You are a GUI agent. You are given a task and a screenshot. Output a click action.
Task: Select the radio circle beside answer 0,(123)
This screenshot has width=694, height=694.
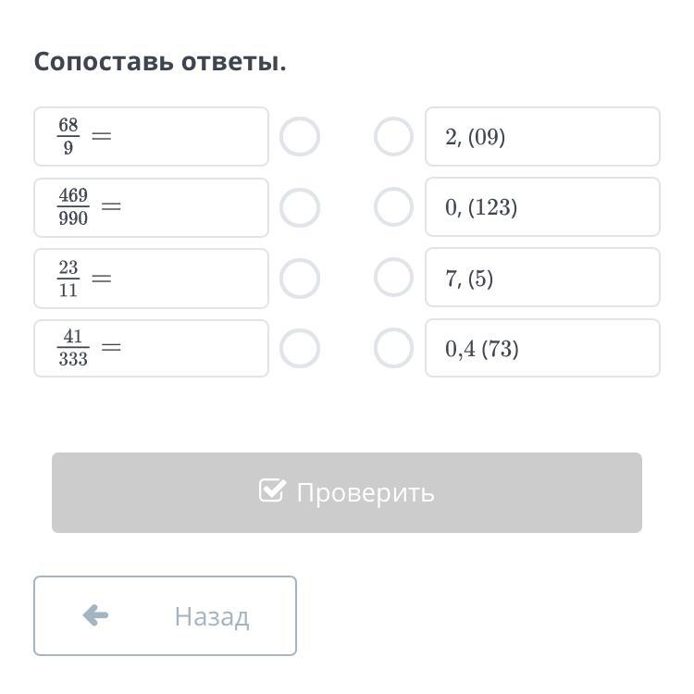(x=393, y=207)
